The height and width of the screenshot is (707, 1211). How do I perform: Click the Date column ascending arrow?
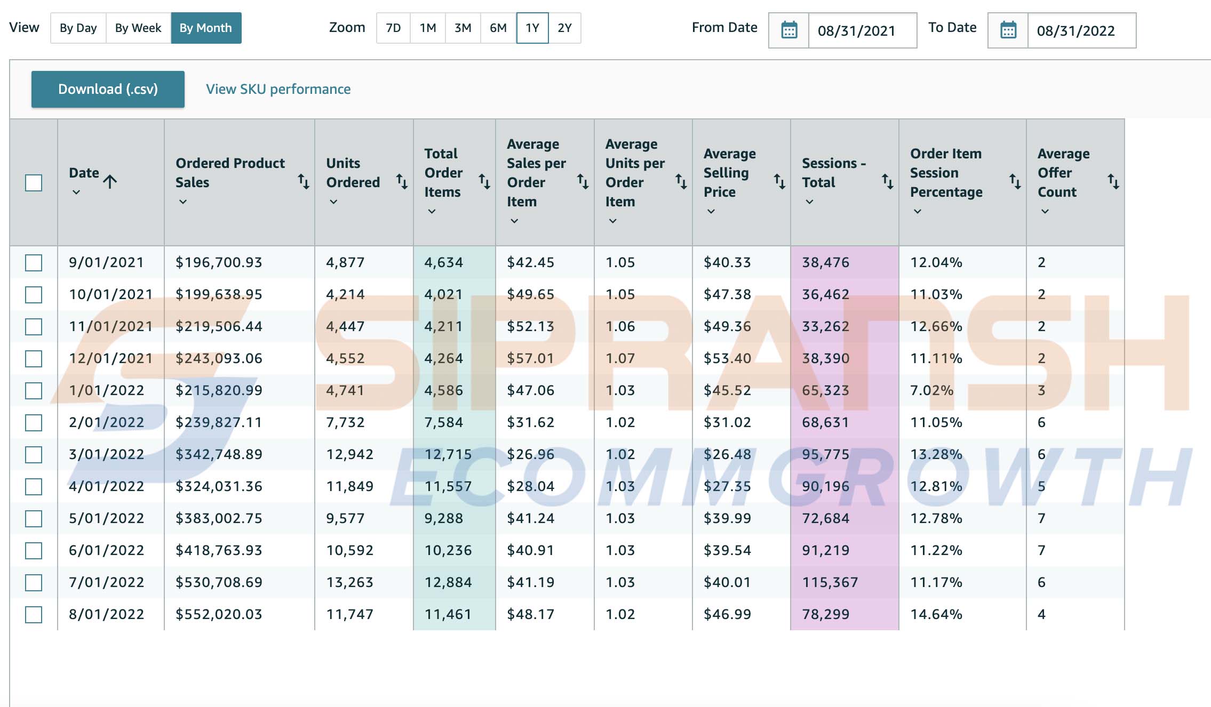click(110, 182)
